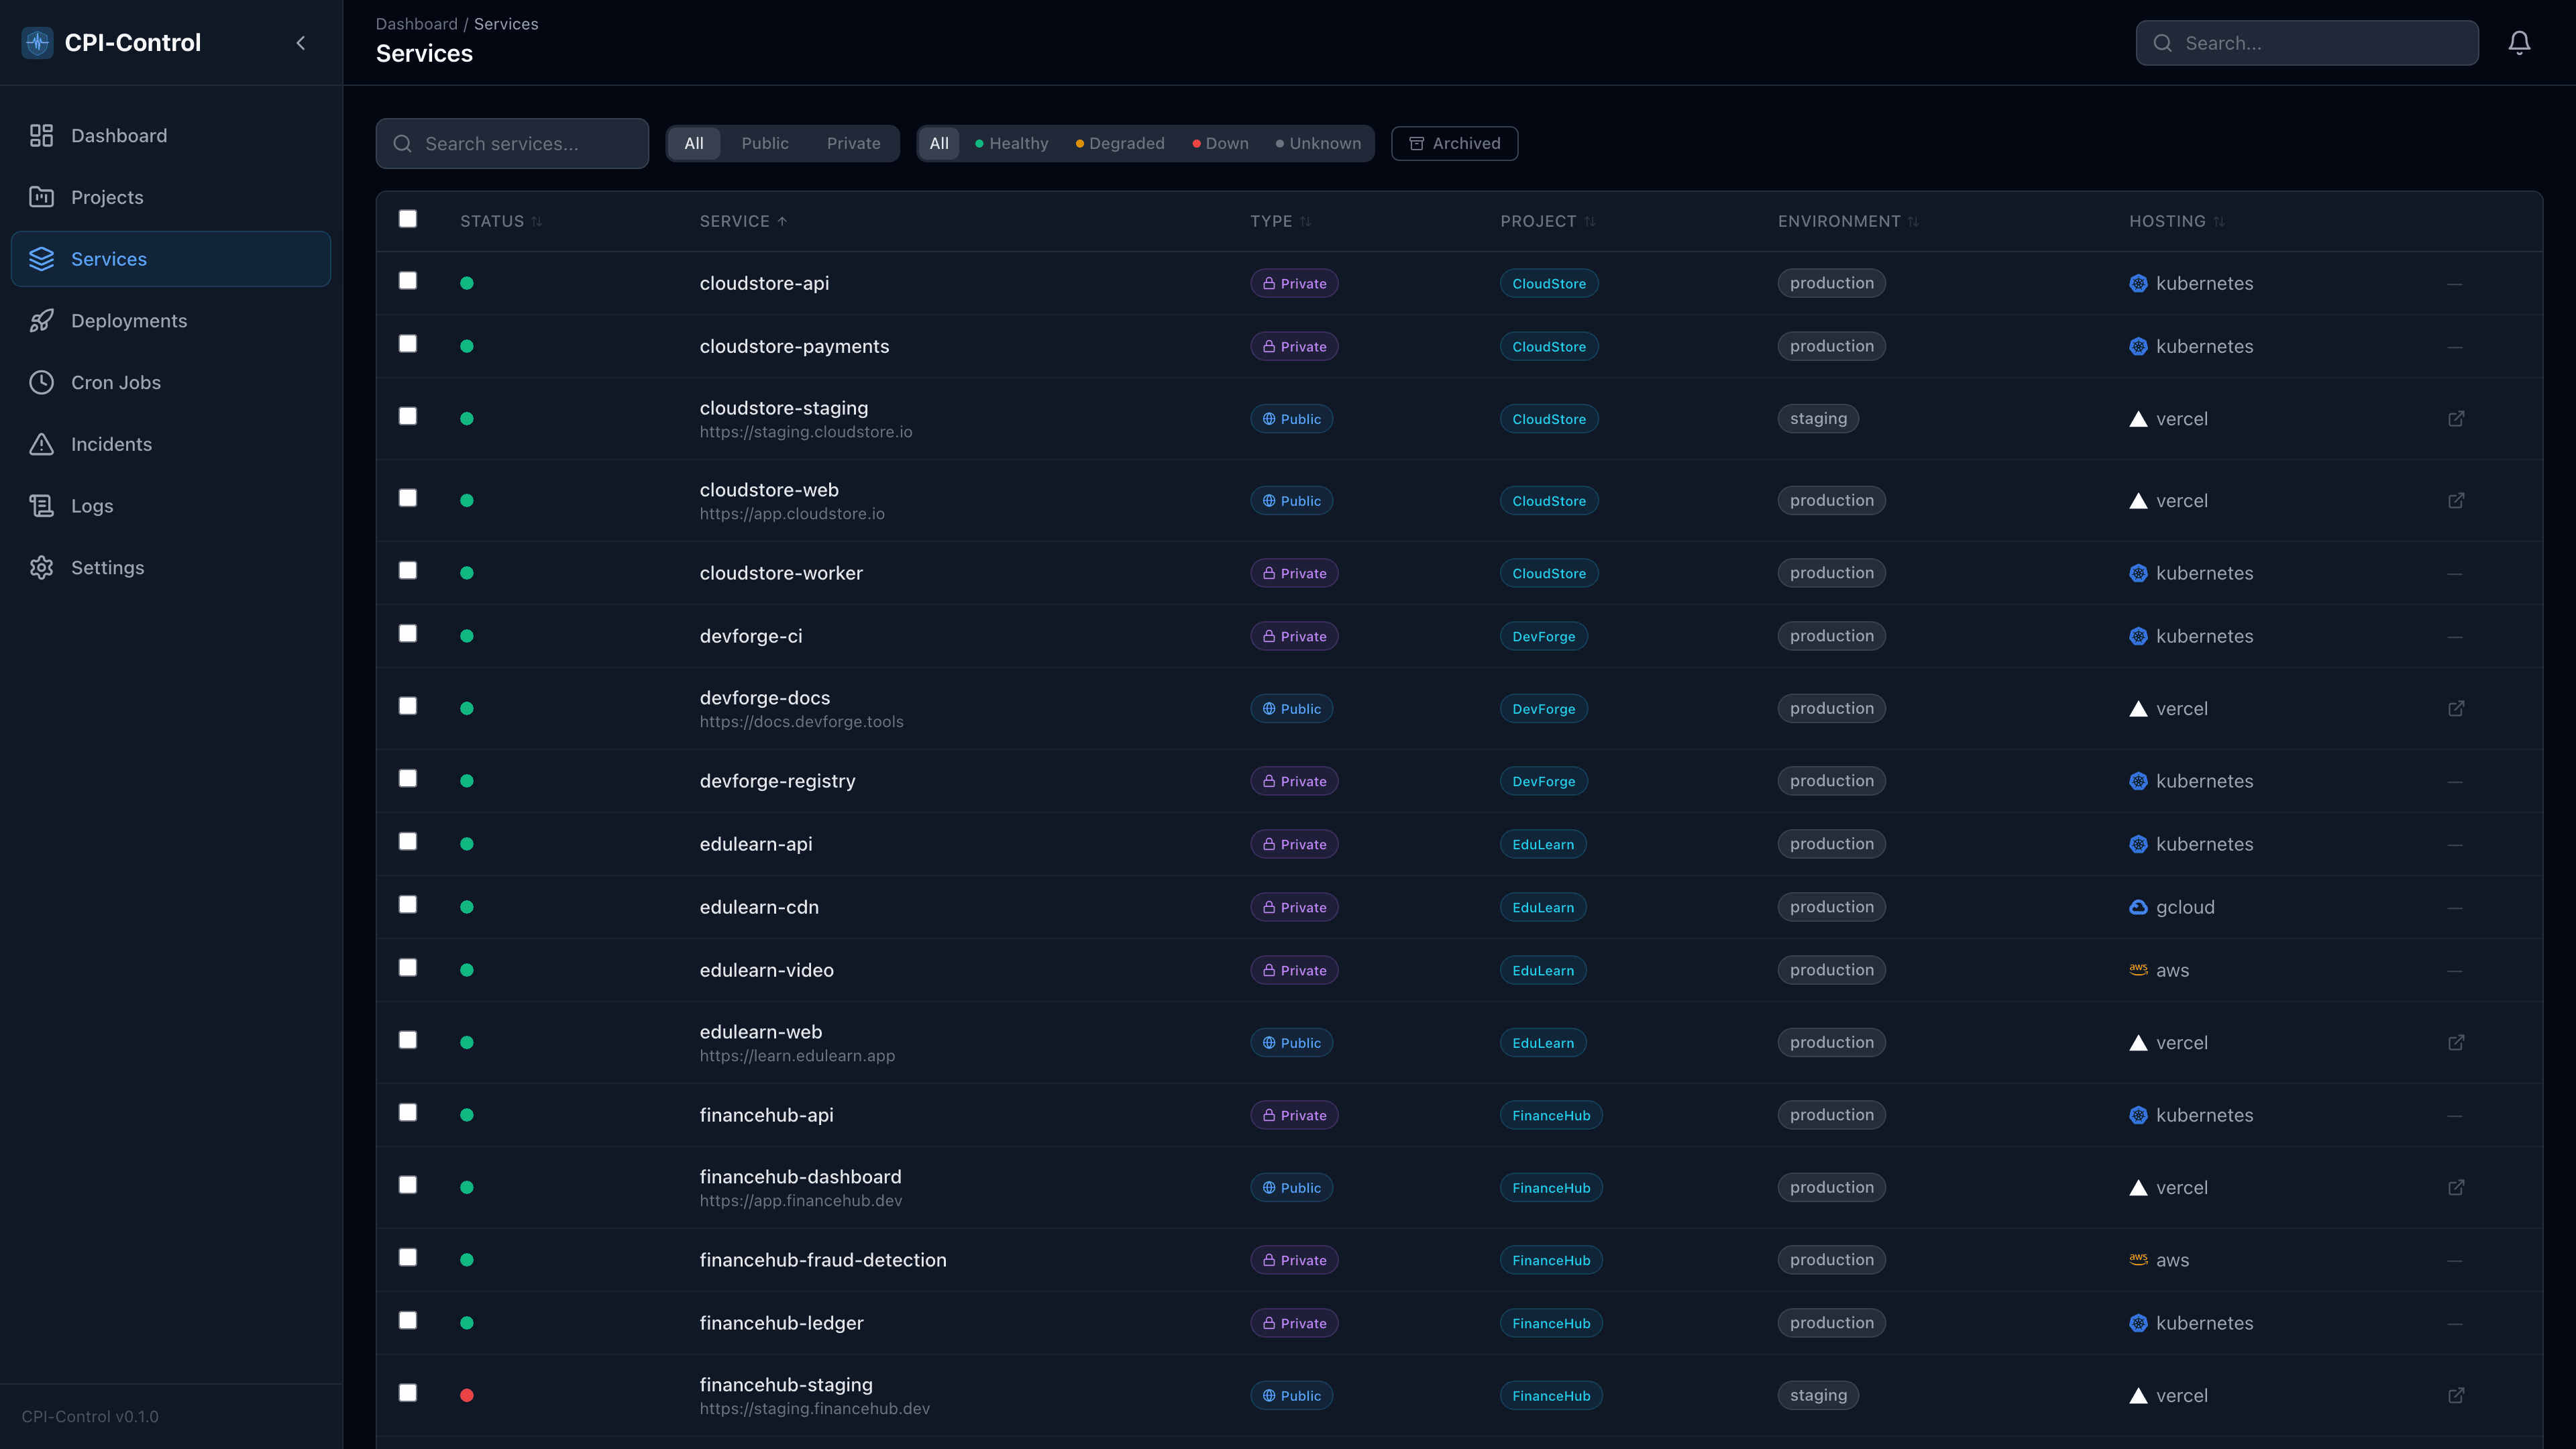2576x1449 pixels.
Task: Select the Cron Jobs sidebar icon
Action: [41, 382]
